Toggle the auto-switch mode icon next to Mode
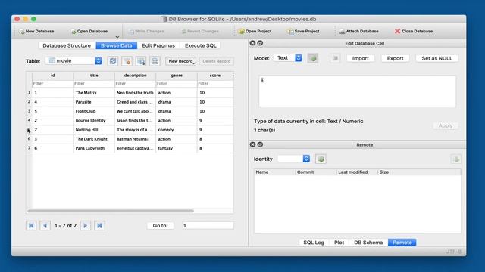 [313, 58]
